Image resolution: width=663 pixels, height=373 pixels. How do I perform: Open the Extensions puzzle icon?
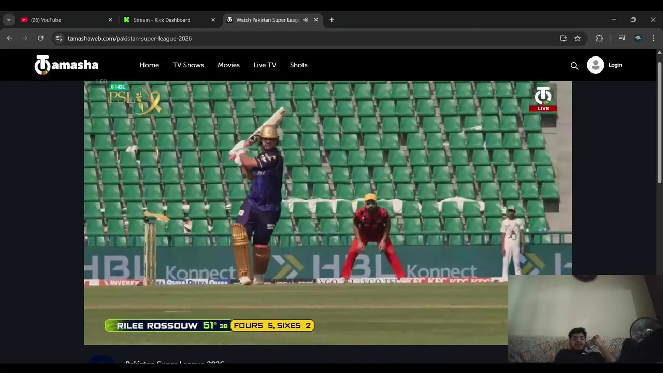click(600, 38)
